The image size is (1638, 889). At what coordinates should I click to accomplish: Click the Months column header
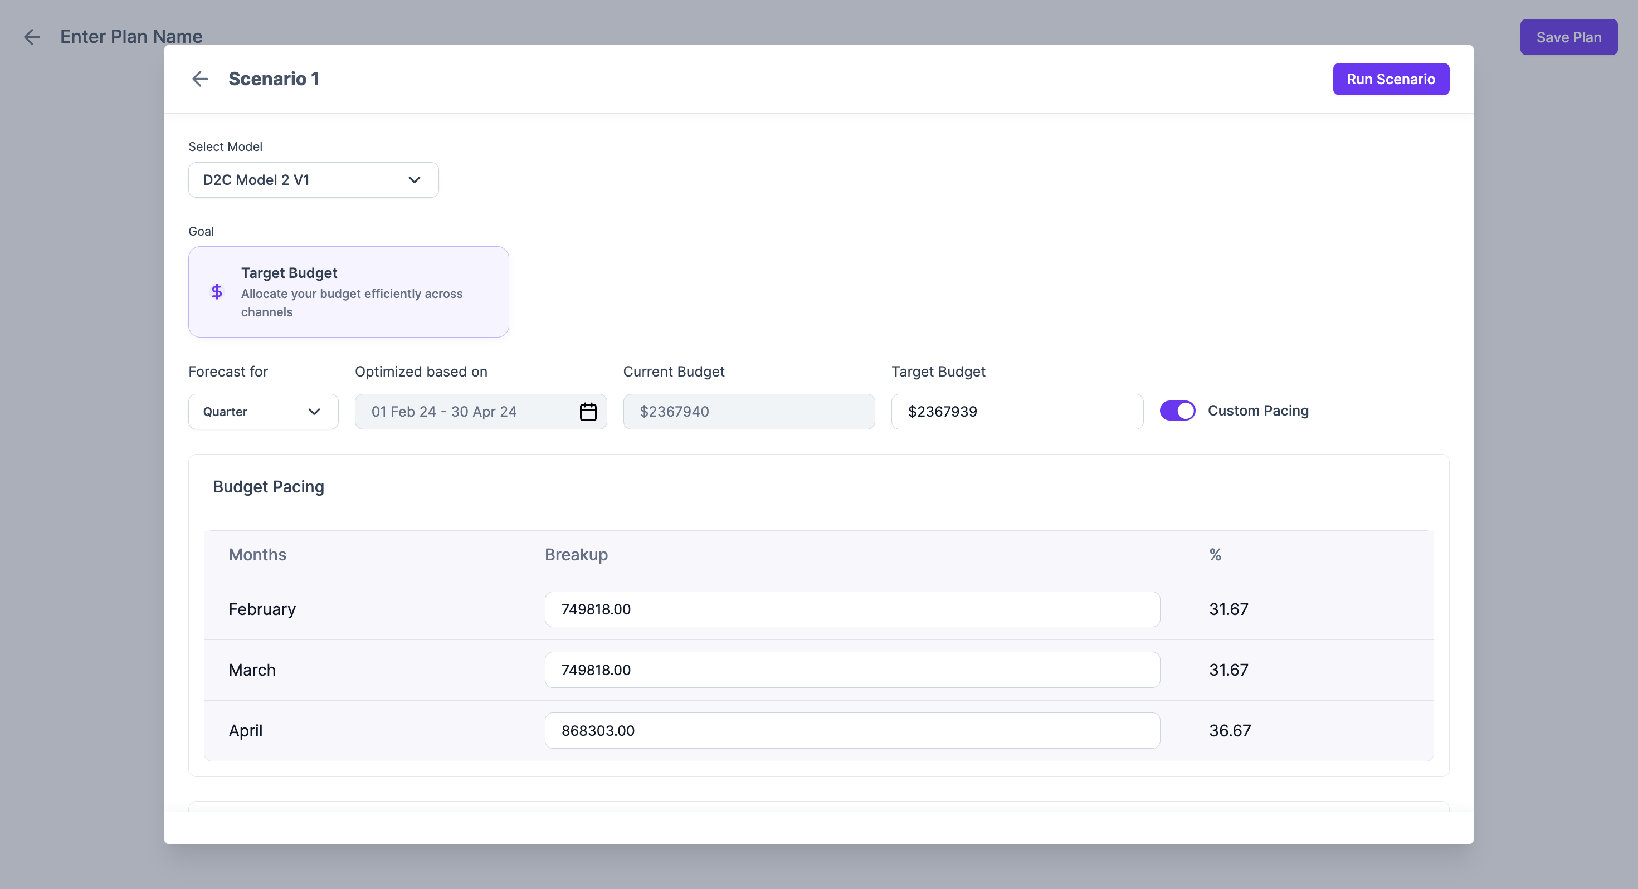point(257,554)
